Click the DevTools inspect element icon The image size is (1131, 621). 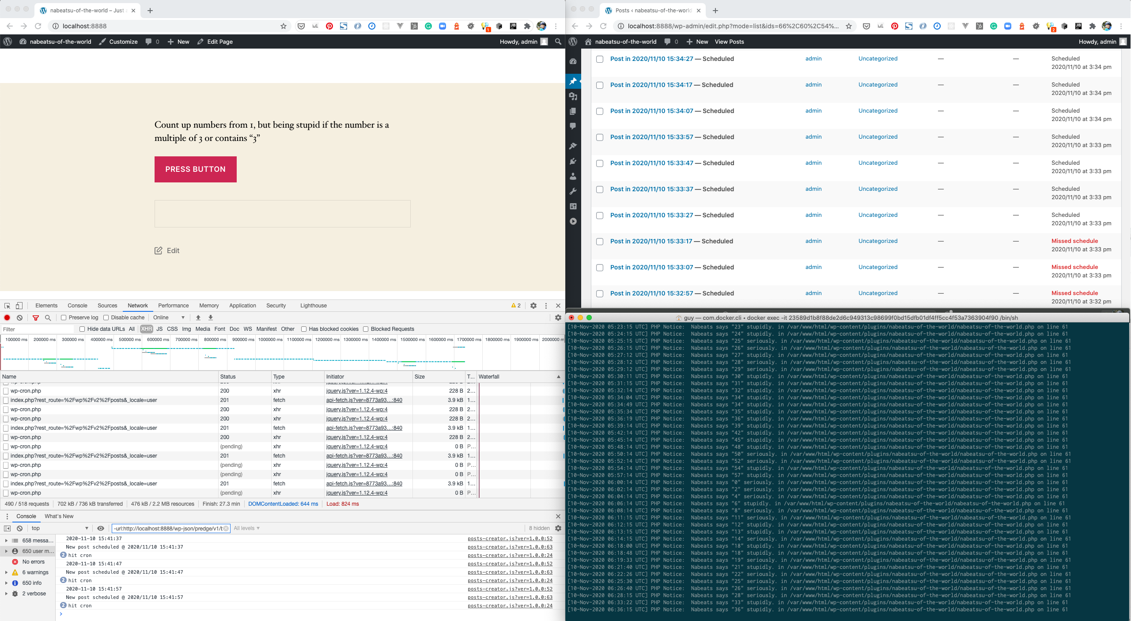[7, 306]
